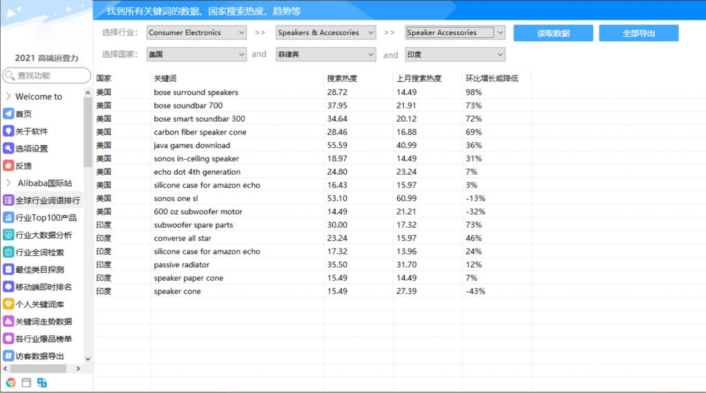Open the 美国 country dropdown

click(196, 54)
